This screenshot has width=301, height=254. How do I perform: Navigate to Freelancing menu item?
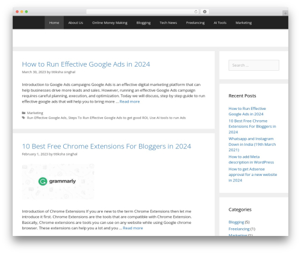[x=195, y=23]
